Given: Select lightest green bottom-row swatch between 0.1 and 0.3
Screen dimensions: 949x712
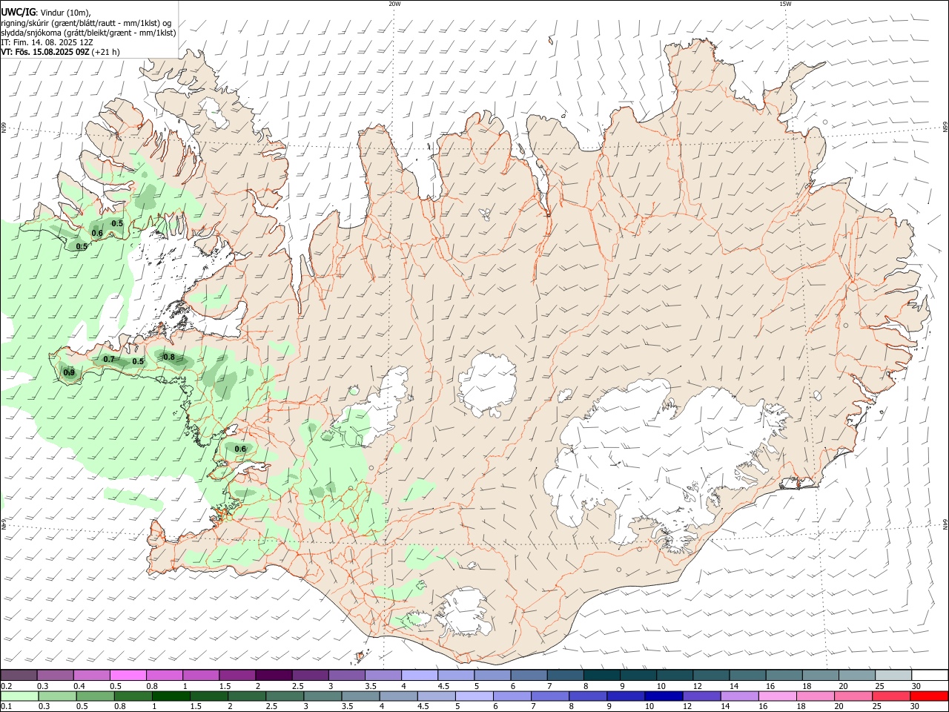Looking at the screenshot, I should (x=19, y=696).
